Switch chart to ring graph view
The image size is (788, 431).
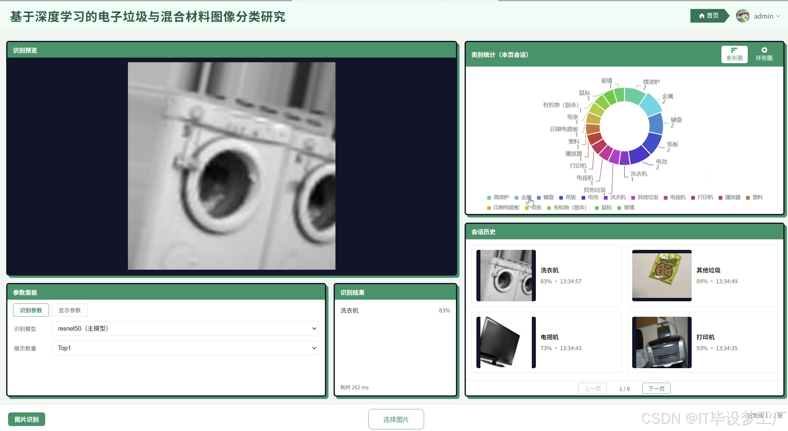764,54
